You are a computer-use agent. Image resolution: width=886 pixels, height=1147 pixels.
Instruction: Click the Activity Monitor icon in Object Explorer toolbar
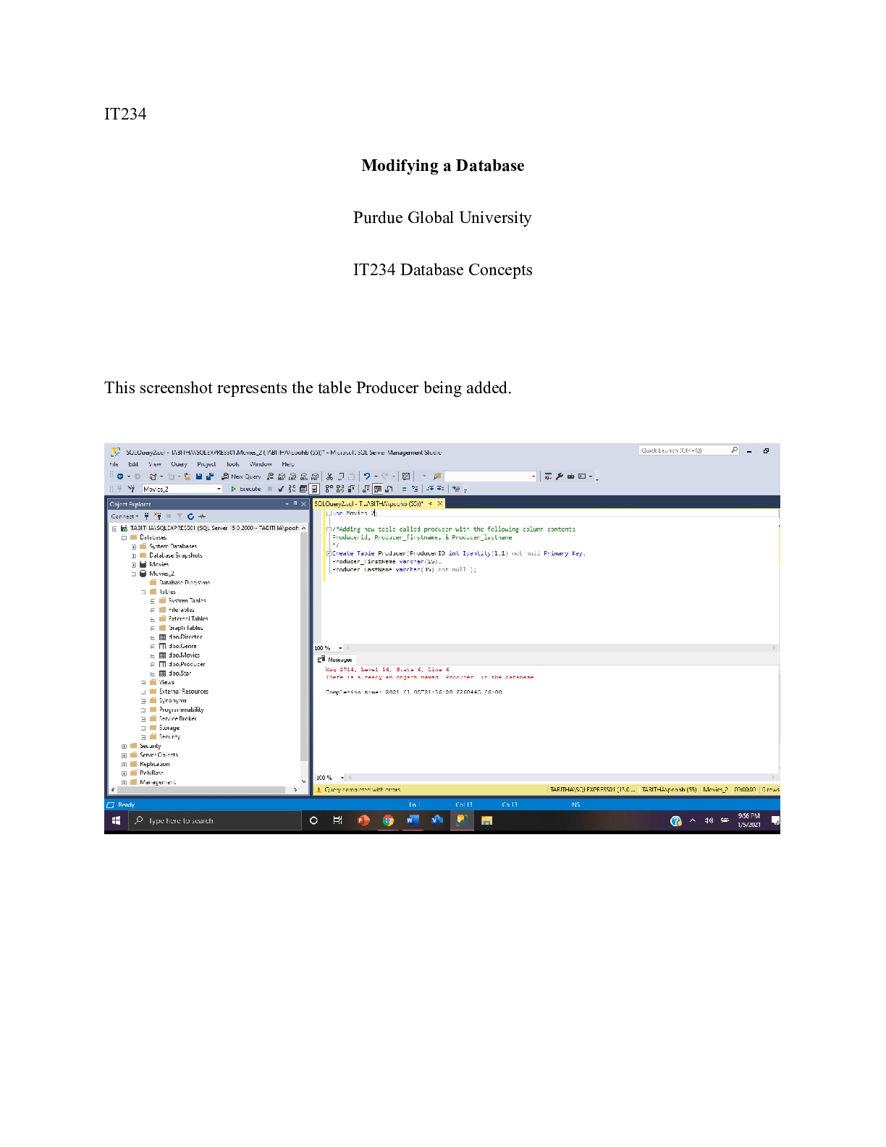tap(202, 516)
